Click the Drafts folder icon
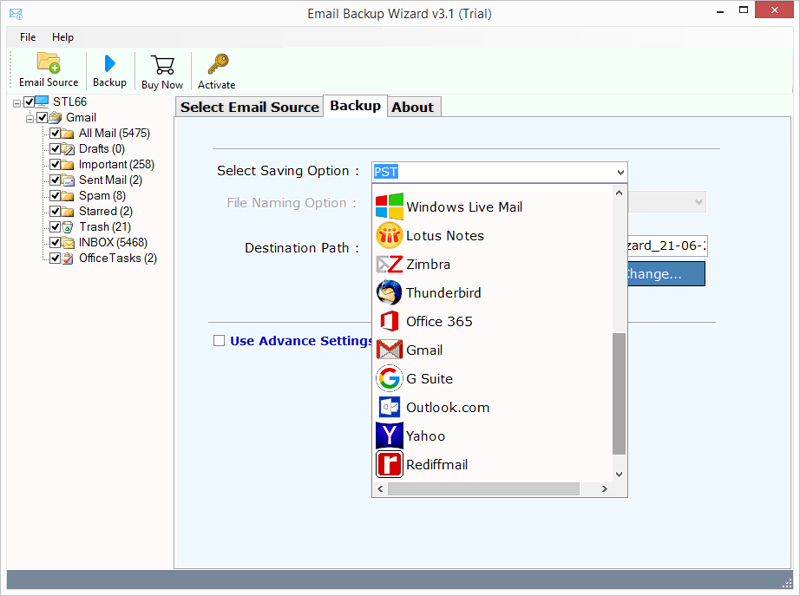The height and width of the screenshot is (596, 800). click(x=68, y=149)
